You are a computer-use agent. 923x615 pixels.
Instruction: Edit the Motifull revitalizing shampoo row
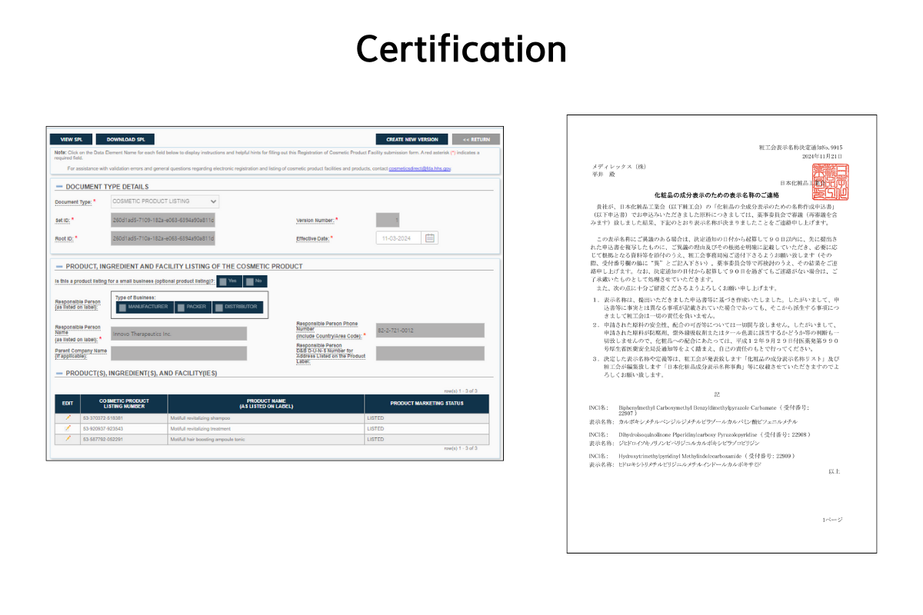click(68, 417)
